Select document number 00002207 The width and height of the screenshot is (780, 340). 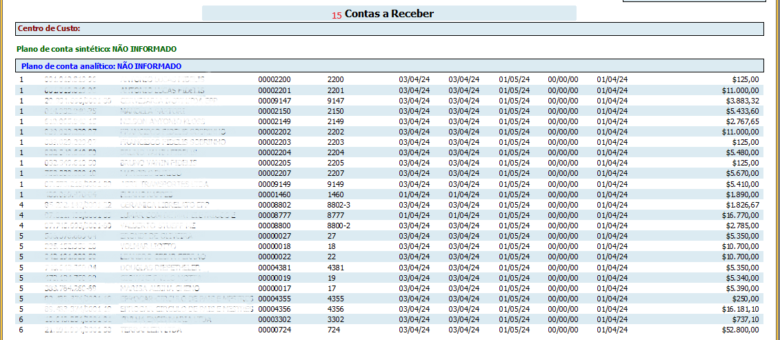[274, 173]
